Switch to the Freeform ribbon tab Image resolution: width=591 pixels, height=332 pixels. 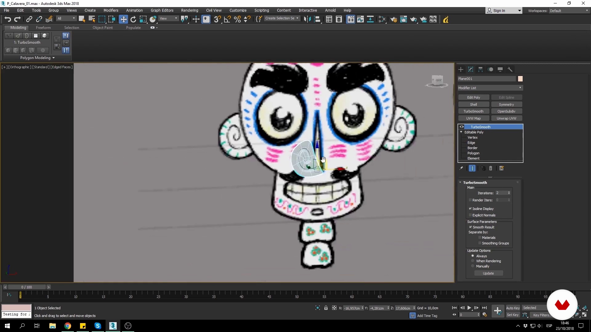[43, 28]
